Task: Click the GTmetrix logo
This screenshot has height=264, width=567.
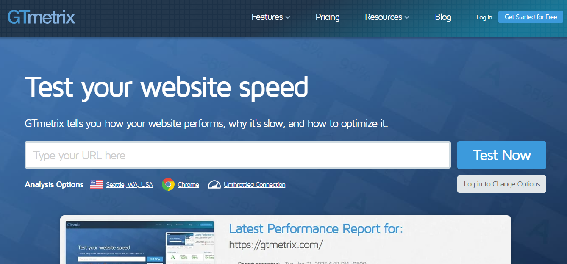Action: click(41, 17)
